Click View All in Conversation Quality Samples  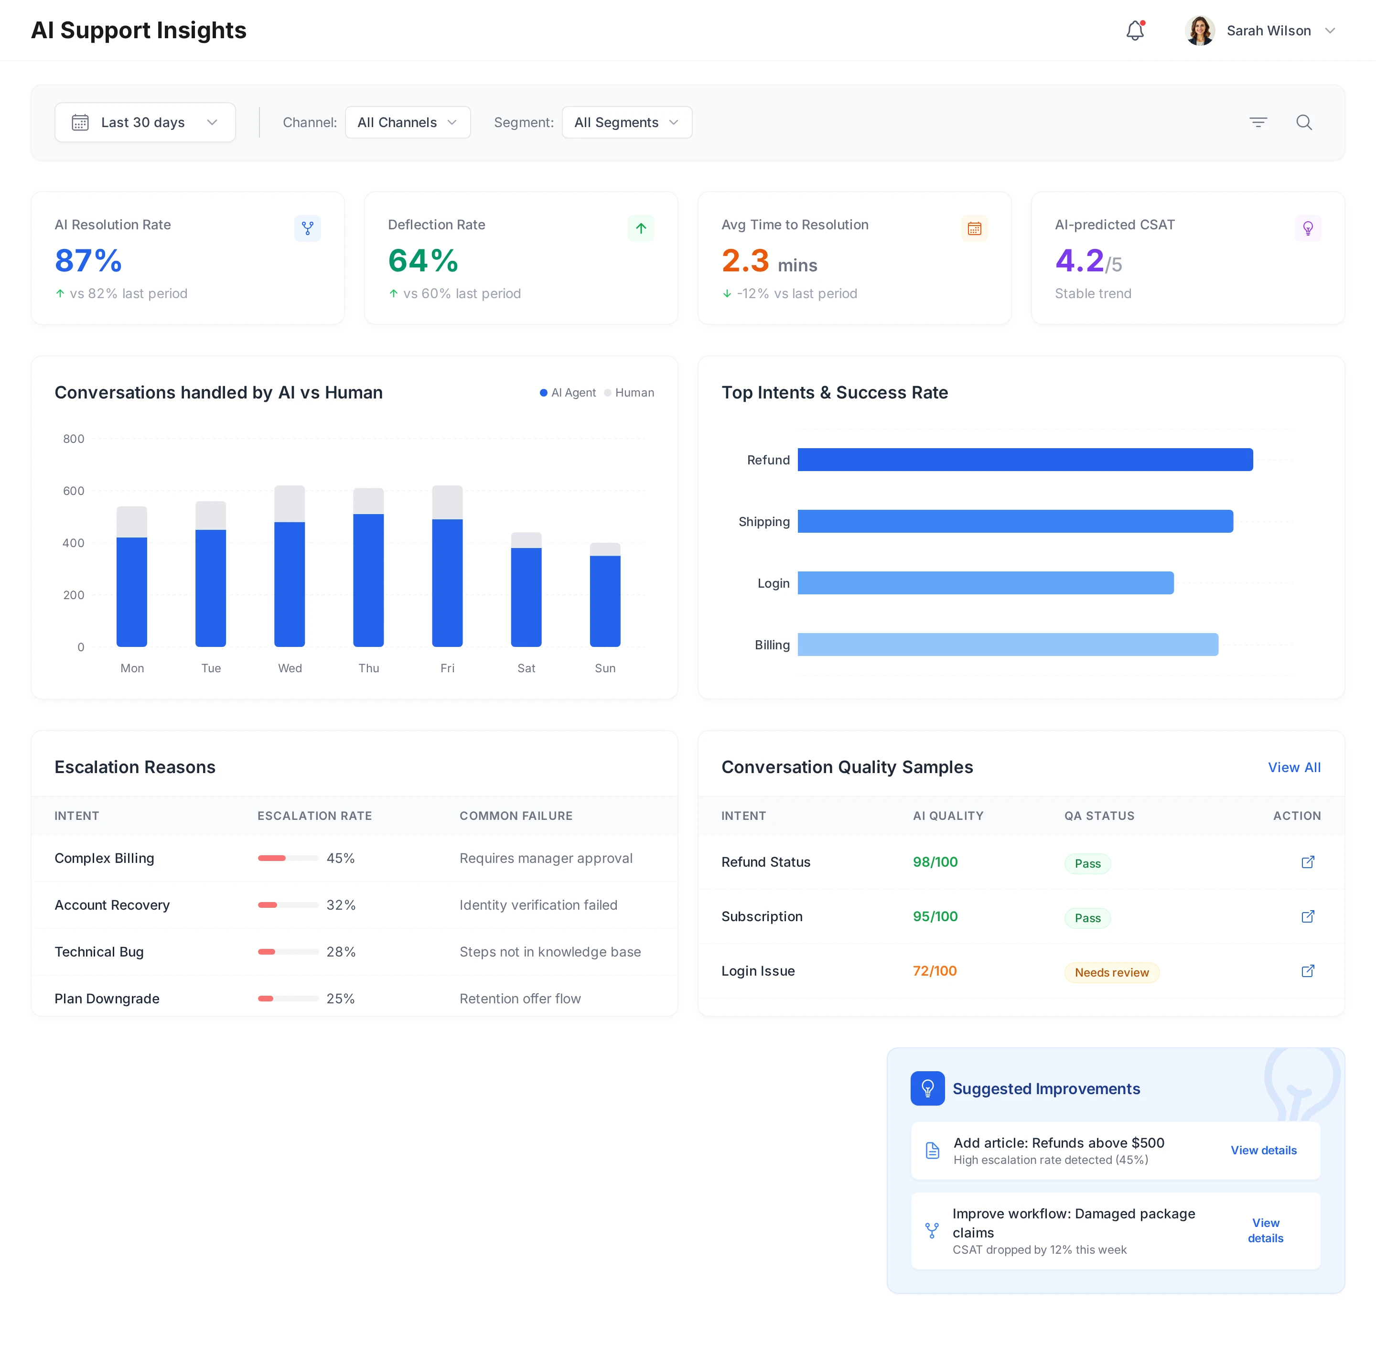click(x=1293, y=767)
